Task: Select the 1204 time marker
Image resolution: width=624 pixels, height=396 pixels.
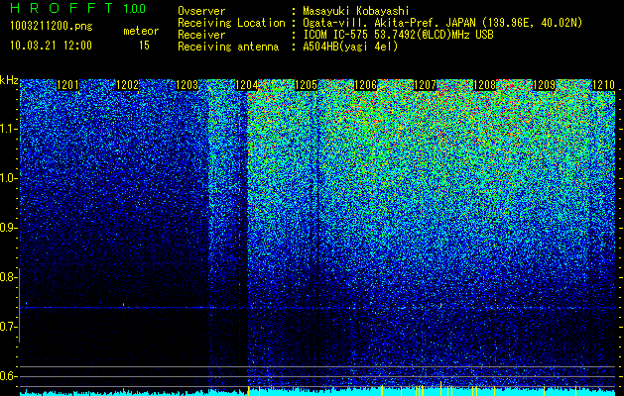Action: point(246,85)
